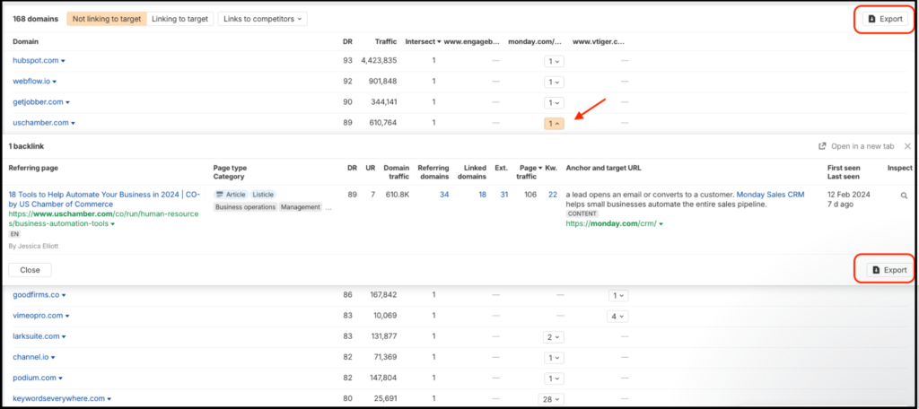The width and height of the screenshot is (919, 409).
Task: Click the Listicle tag
Action: [x=263, y=195]
